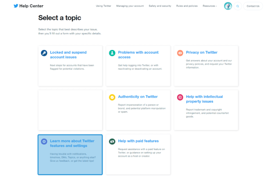Viewport: 277px width, 180px height.
Task: Select Problems with account access topic
Action: click(138, 55)
